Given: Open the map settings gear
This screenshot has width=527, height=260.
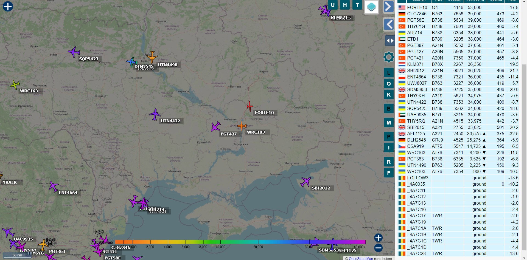Looking at the screenshot, I should (x=389, y=57).
